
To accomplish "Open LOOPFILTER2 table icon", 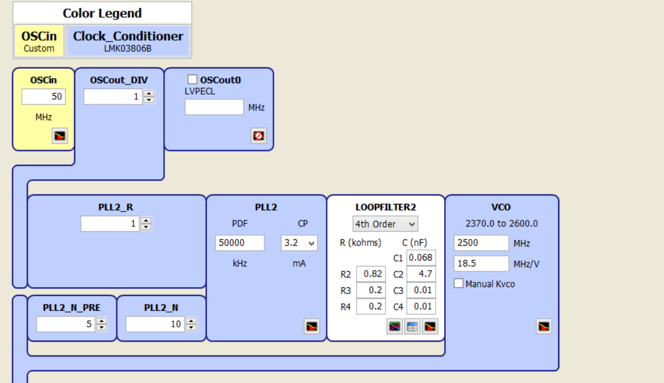I will coord(412,326).
